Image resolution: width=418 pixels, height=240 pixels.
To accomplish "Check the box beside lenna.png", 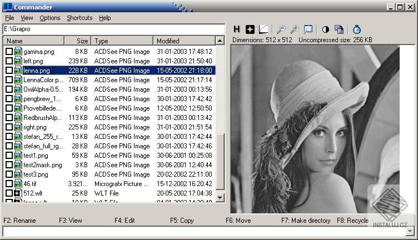I will [x=9, y=71].
